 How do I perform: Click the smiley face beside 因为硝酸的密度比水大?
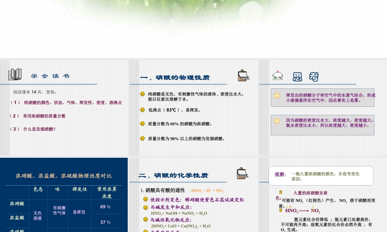click(277, 121)
